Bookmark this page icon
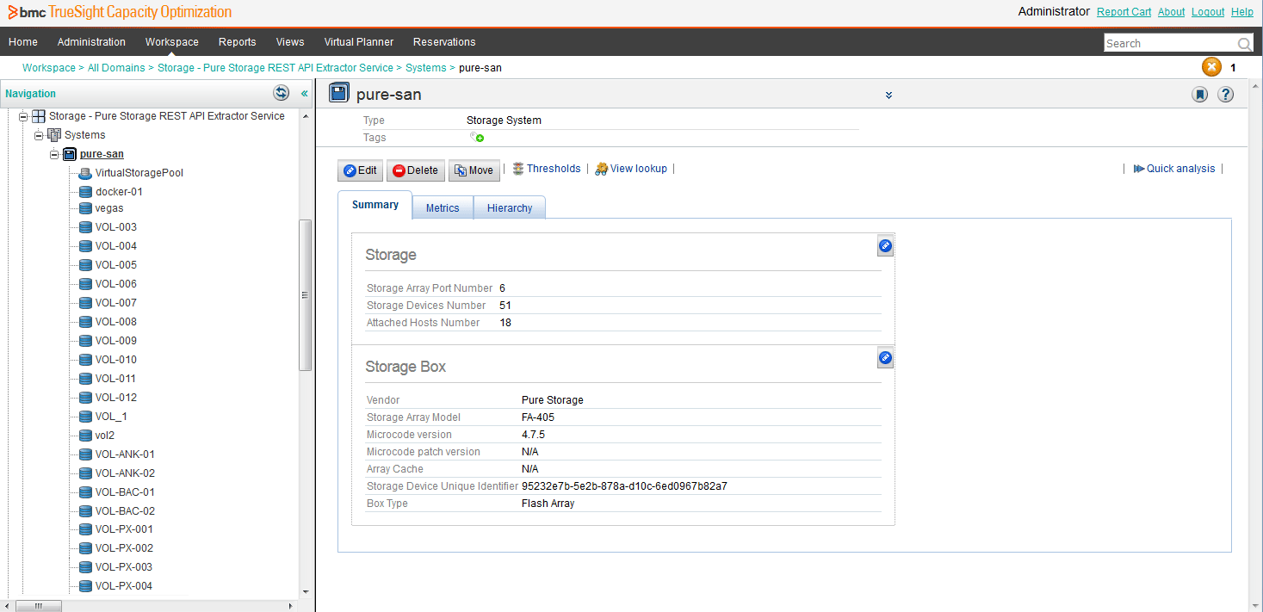1263x612 pixels. [1199, 95]
